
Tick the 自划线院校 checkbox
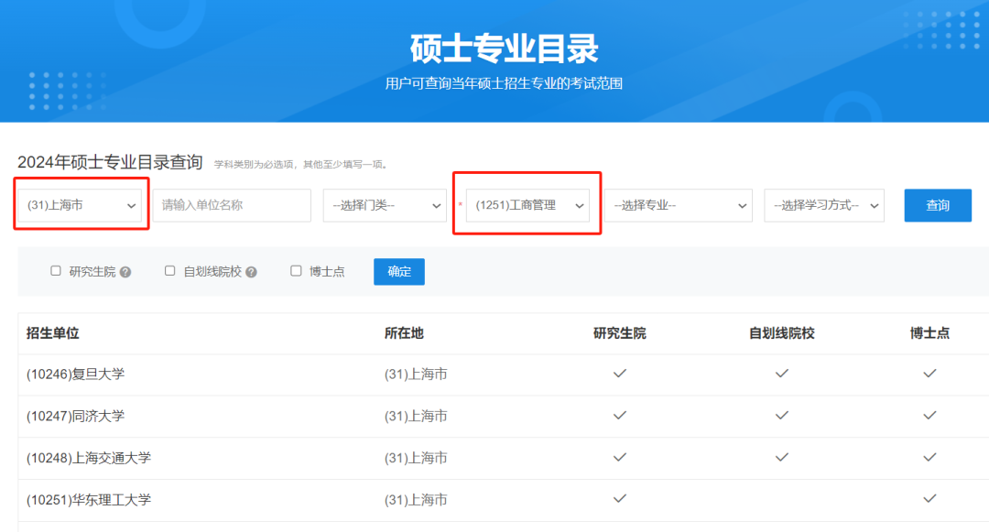coord(170,271)
